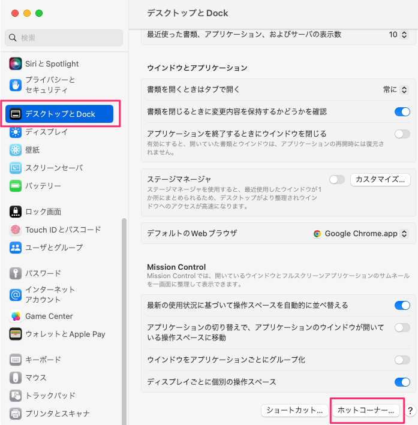Enable ウインドウをアプリケーションごとにグループ化 switch

coord(402,360)
